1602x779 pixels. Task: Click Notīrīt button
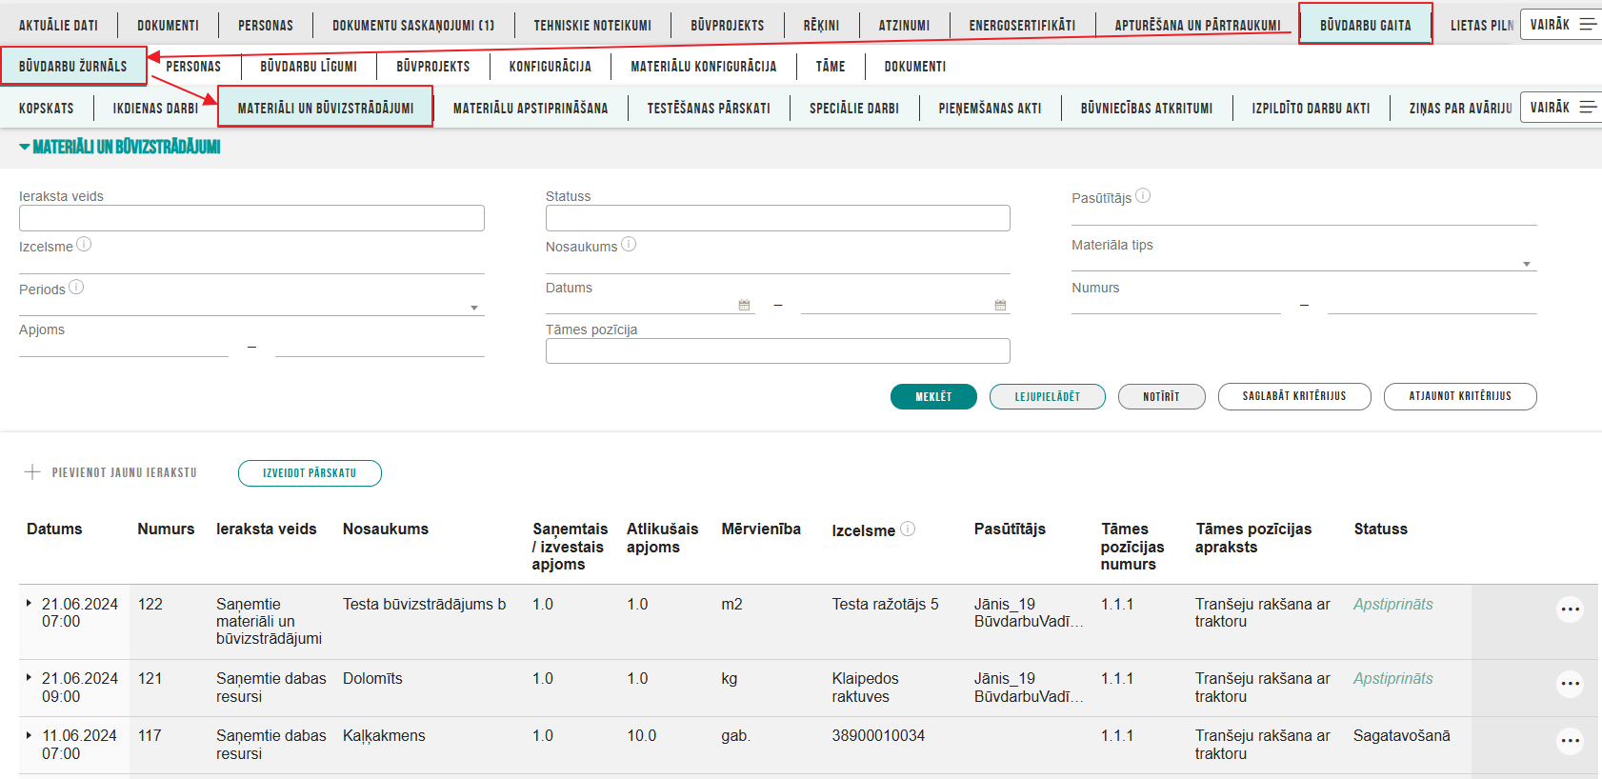click(x=1161, y=396)
